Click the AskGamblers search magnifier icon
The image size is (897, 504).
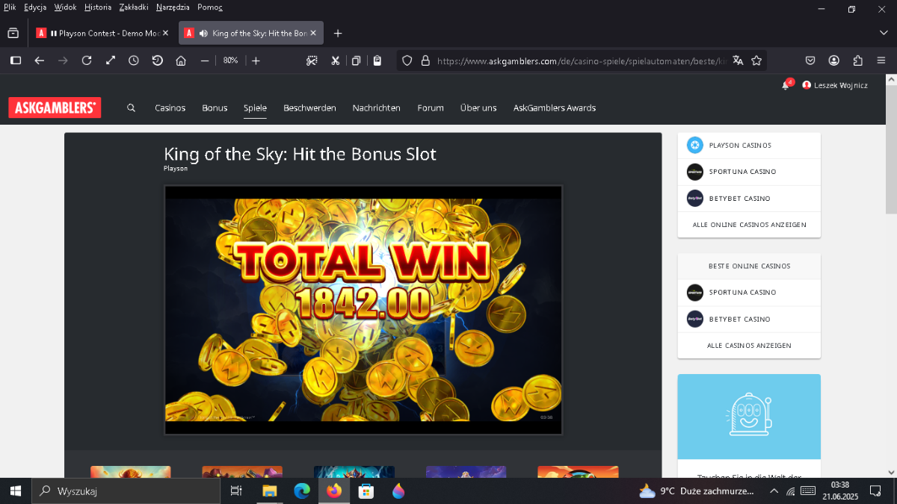coord(132,108)
